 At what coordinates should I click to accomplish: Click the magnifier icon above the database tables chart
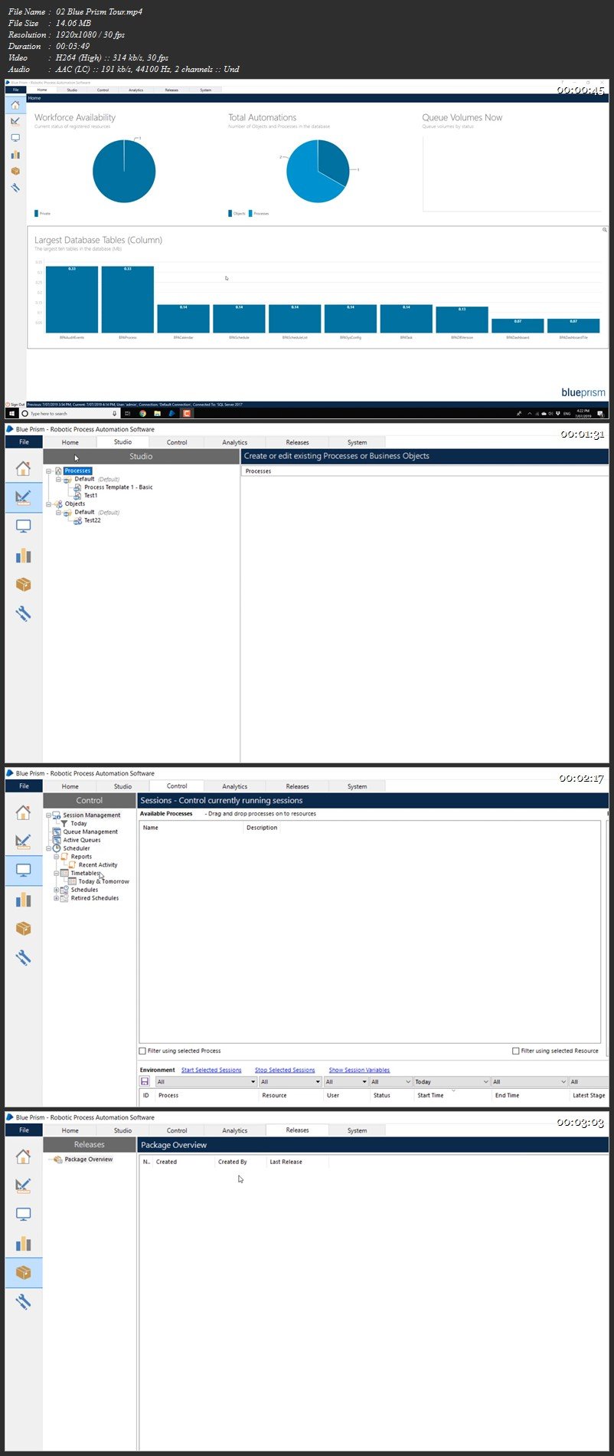click(x=604, y=230)
